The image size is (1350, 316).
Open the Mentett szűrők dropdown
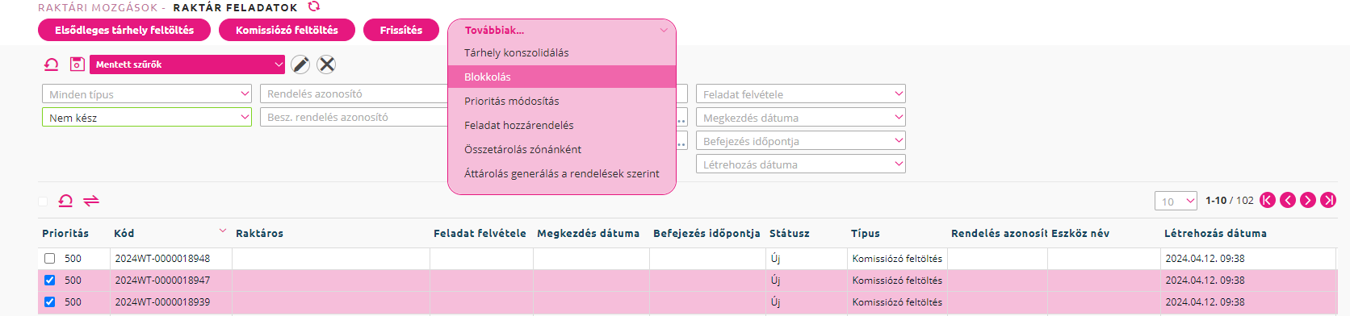click(x=187, y=64)
